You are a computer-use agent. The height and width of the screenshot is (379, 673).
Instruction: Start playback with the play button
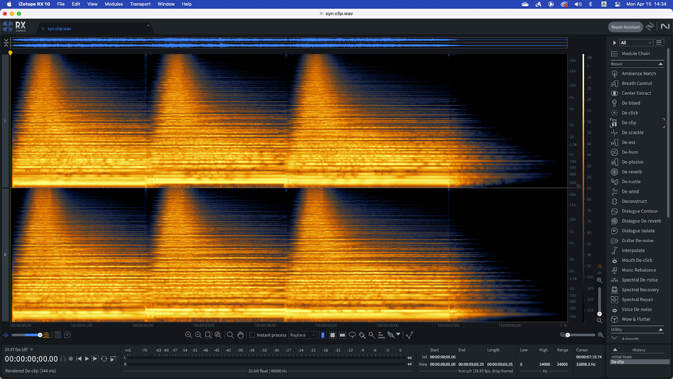point(87,359)
